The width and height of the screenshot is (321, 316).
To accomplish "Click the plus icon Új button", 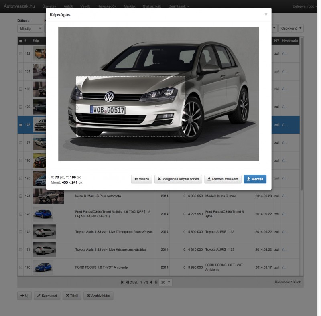I will point(24,296).
